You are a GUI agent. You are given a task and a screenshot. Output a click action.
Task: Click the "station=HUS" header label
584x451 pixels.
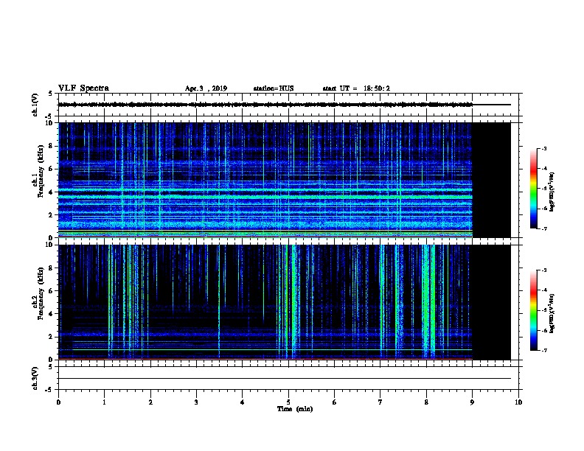[x=274, y=88]
